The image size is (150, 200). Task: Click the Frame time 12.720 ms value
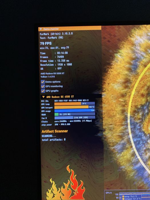63,61
